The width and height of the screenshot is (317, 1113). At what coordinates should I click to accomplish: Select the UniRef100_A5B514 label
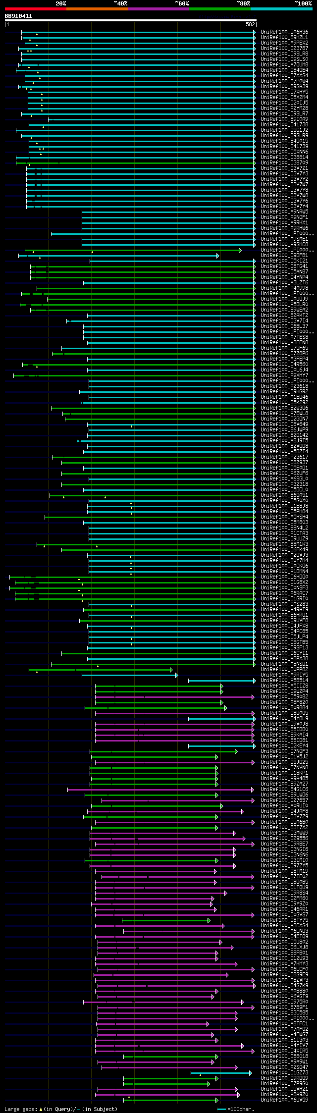click(x=284, y=680)
